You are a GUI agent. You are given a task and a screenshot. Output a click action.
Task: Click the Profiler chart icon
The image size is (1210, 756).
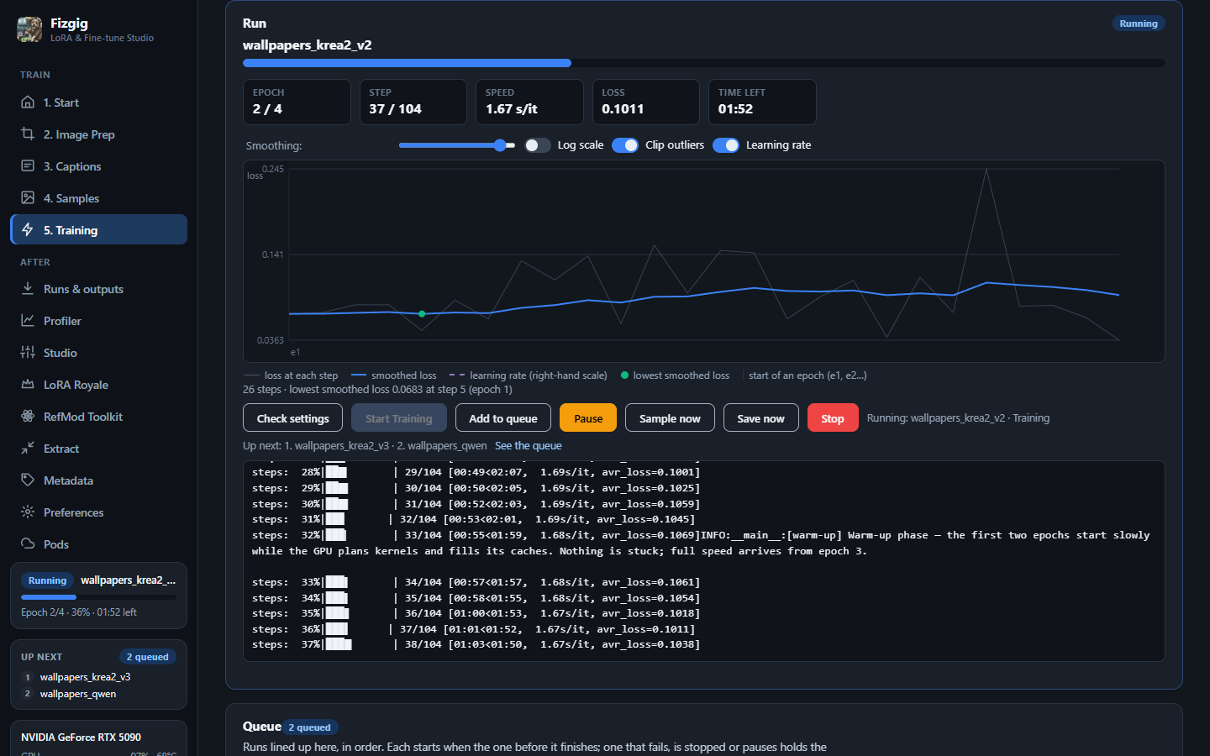click(x=28, y=321)
